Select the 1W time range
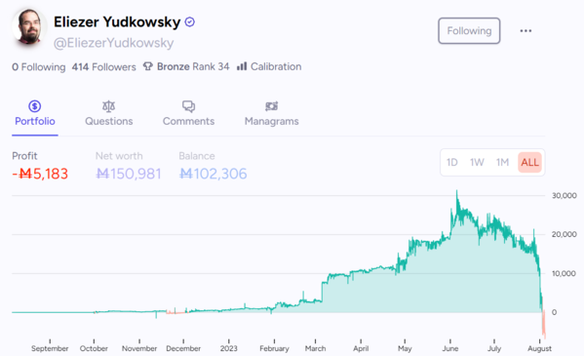The width and height of the screenshot is (584, 356). 477,163
